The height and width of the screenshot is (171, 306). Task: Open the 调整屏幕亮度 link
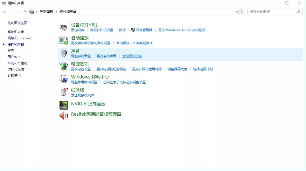point(177,69)
